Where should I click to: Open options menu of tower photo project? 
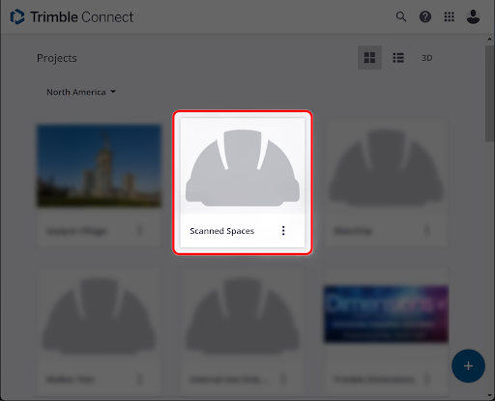coord(139,231)
